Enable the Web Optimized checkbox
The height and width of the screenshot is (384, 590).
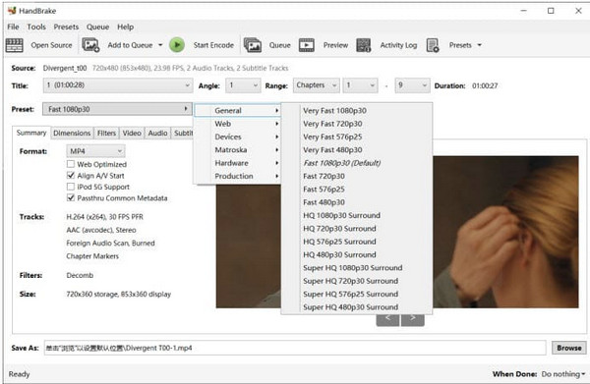[x=71, y=164]
